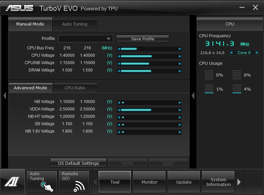Viewport: 264px width, 195px height.
Task: Increase NB Voltage with right arrow
Action: click(x=180, y=103)
